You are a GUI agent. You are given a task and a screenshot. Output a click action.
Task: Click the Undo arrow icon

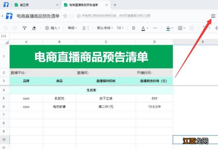point(6,28)
